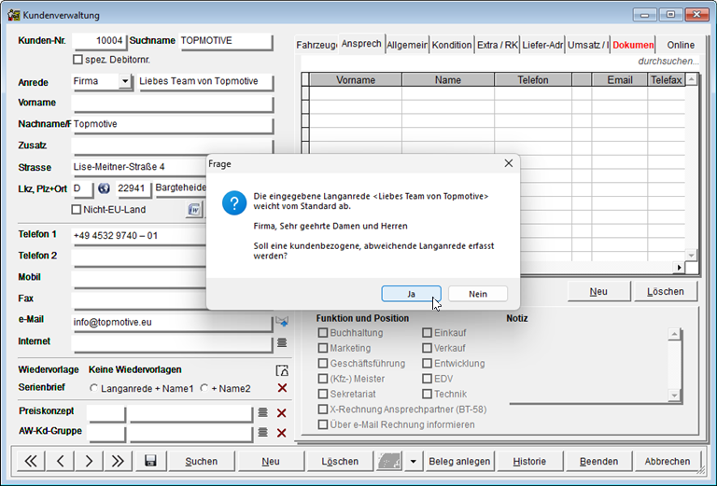Click the question mark icon in Frage dialog
Image resolution: width=717 pixels, height=486 pixels.
[234, 203]
